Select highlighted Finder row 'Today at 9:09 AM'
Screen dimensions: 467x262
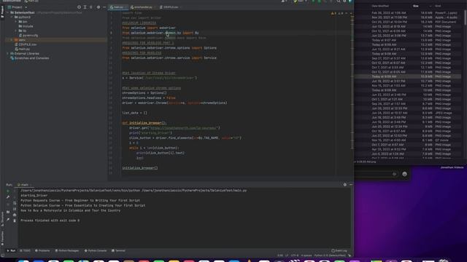click(x=408, y=76)
